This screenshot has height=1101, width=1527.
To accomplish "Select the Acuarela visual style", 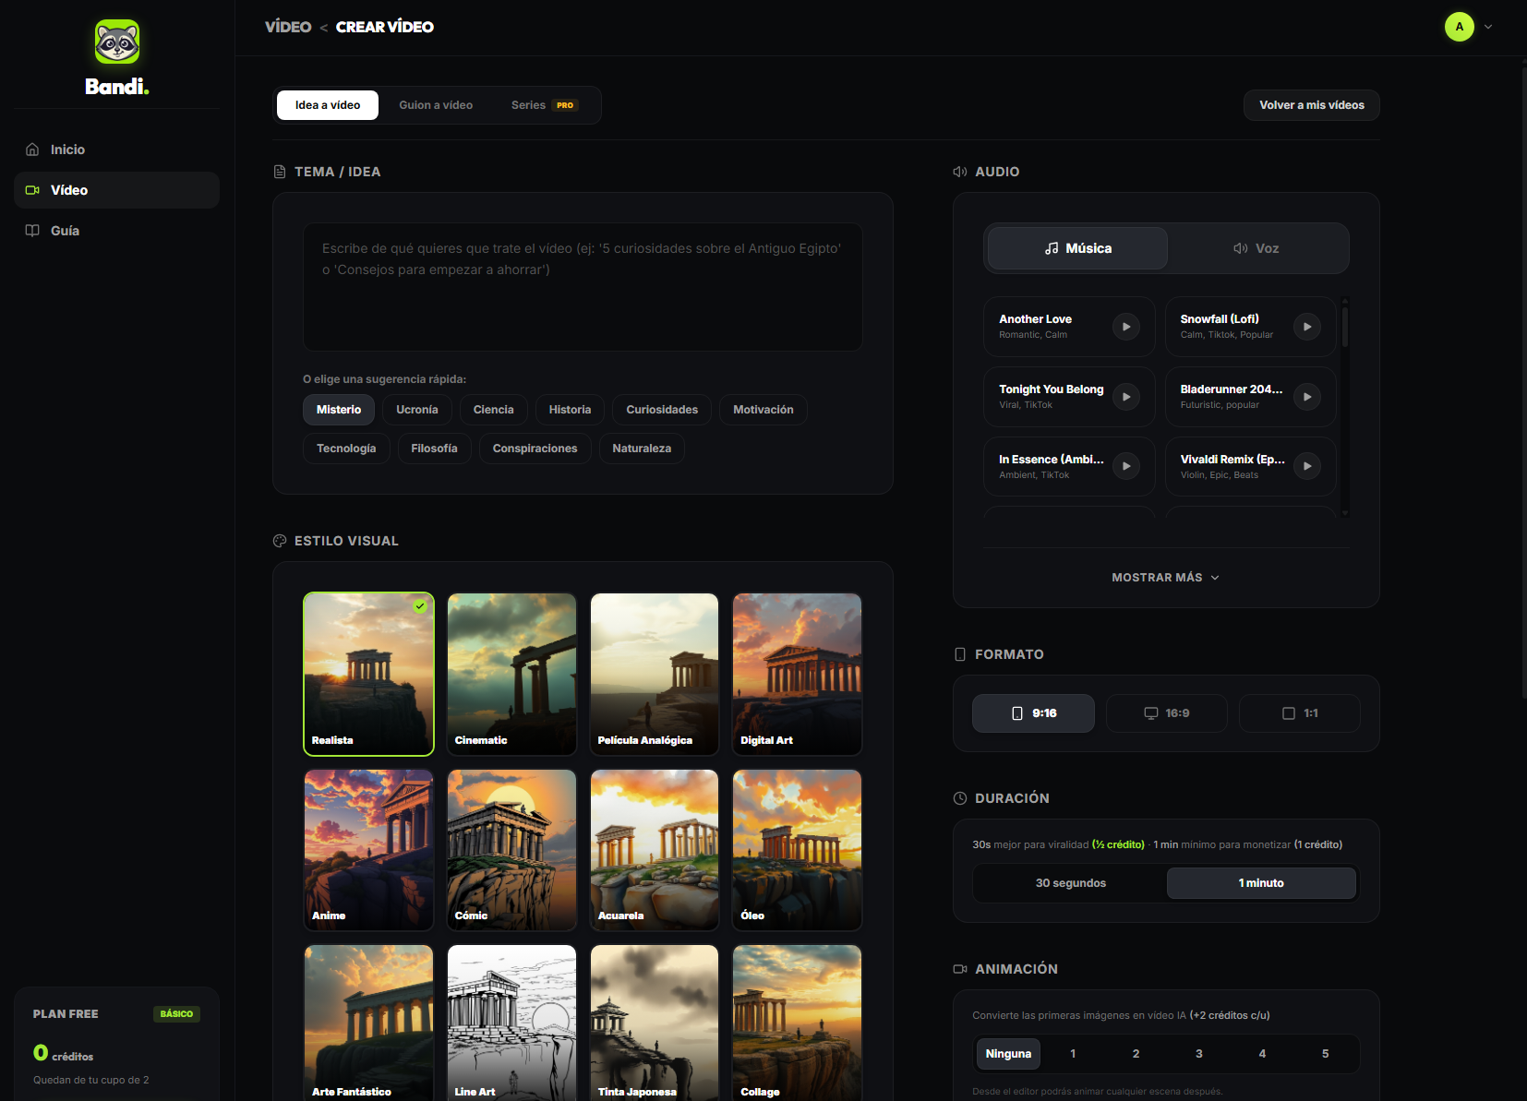I will click(655, 850).
